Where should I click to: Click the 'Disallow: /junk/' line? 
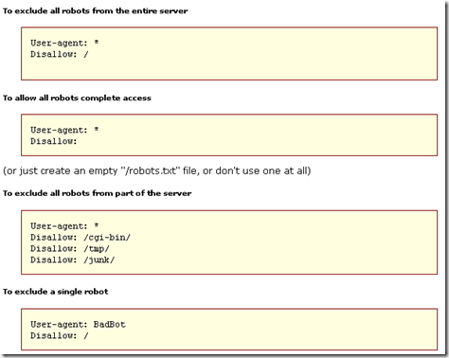click(x=73, y=260)
